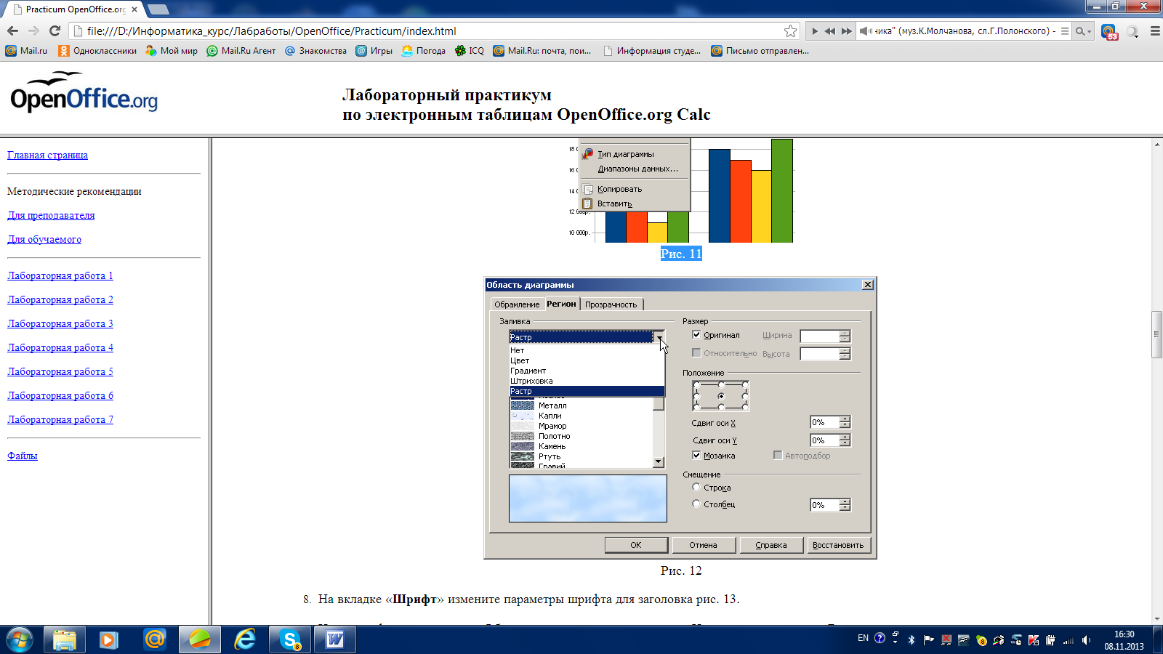1163x654 pixels.
Task: Select Тип диаграммы in context menu
Action: coord(634,154)
